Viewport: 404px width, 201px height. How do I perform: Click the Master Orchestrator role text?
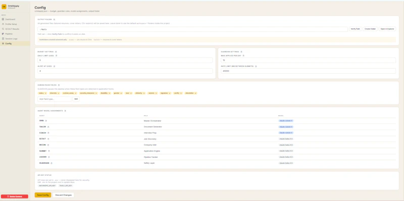click(153, 121)
